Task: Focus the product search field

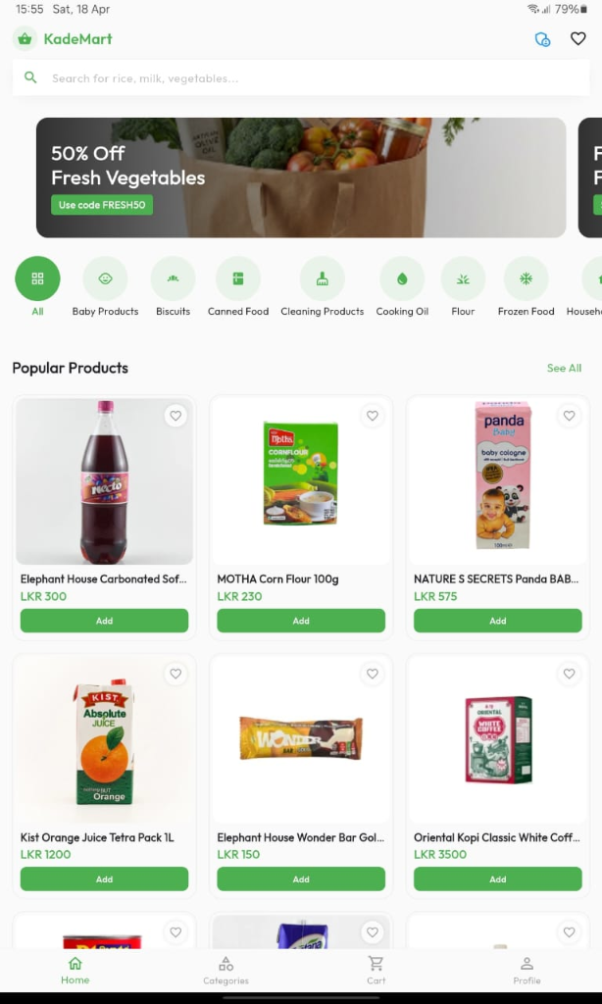Action: point(301,78)
